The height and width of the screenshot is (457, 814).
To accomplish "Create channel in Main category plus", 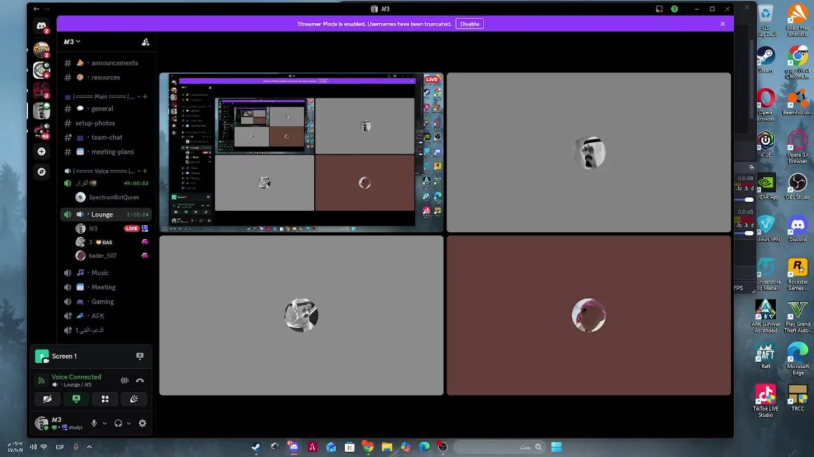I will pyautogui.click(x=145, y=96).
